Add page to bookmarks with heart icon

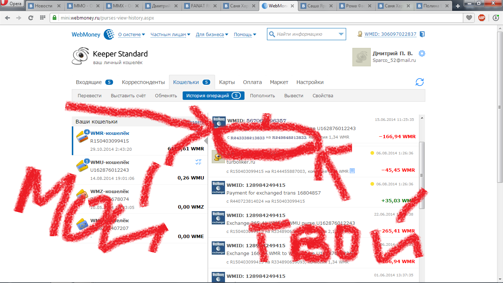coord(469,18)
